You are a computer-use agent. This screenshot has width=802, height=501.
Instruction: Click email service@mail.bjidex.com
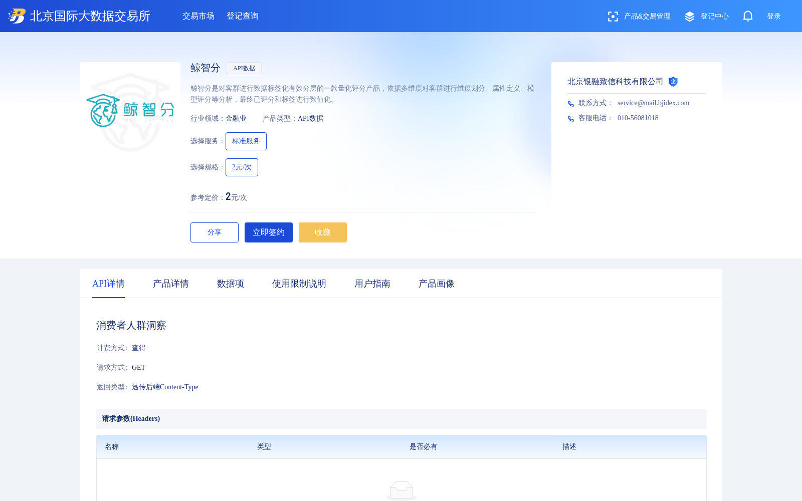click(653, 103)
